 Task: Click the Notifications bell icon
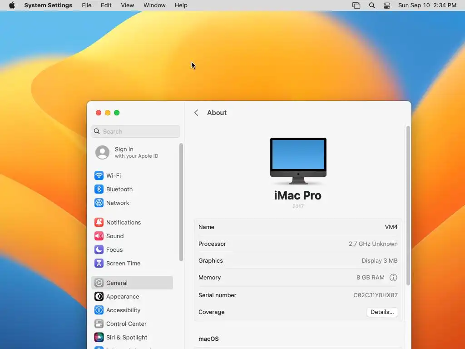(x=99, y=222)
